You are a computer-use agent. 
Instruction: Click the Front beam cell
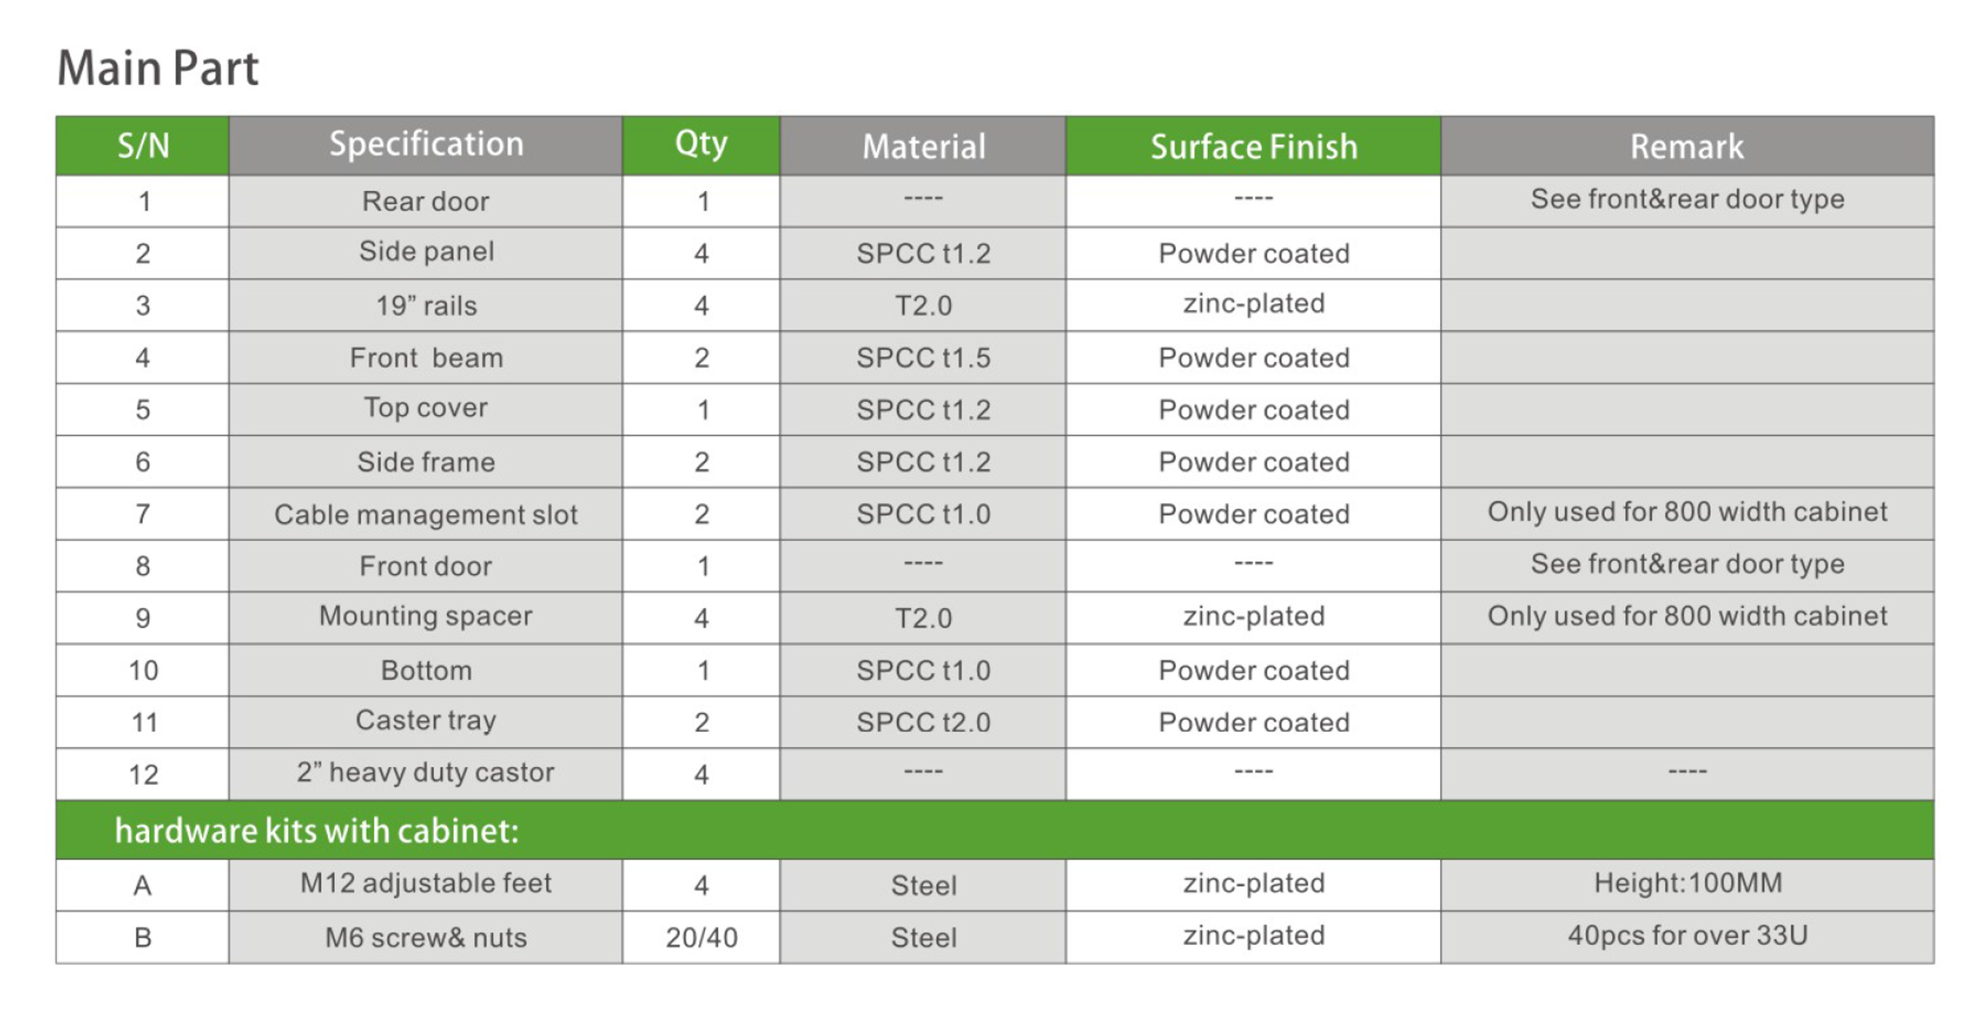426,358
